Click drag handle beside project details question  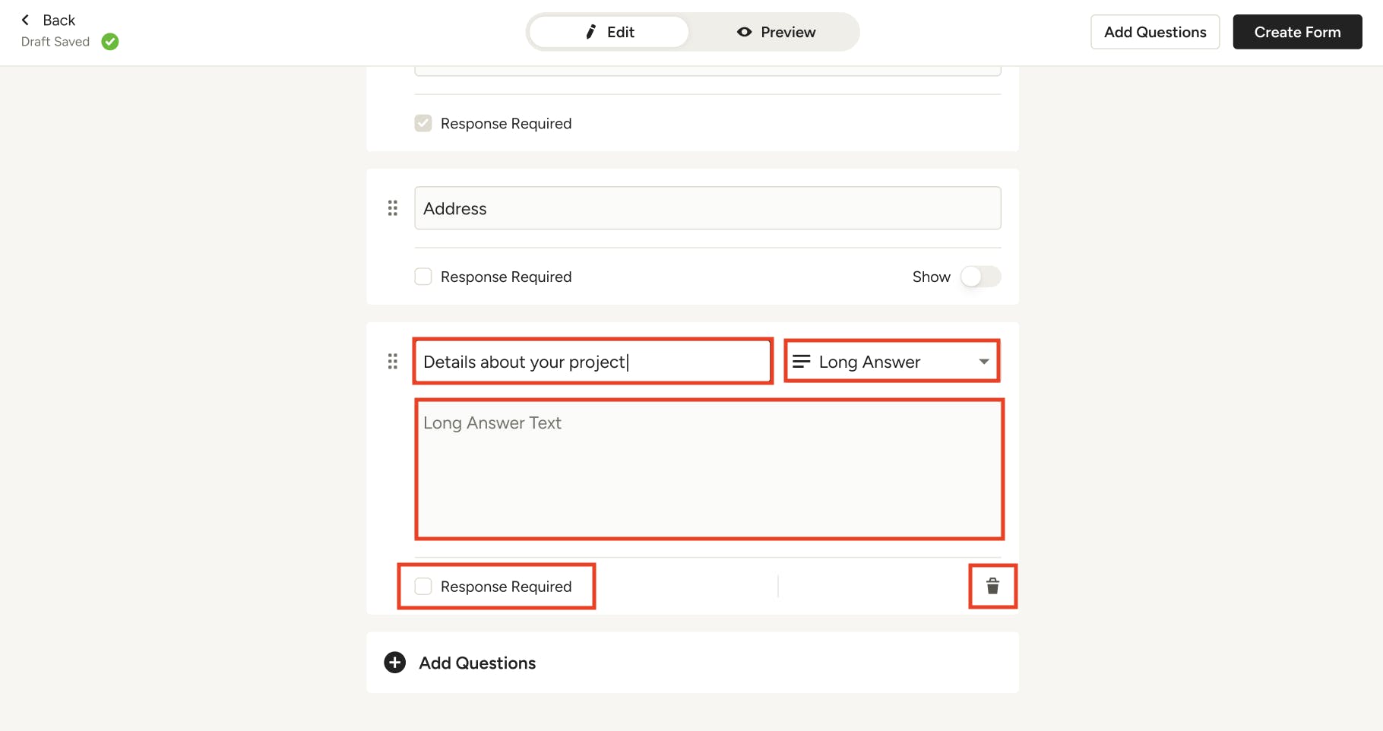tap(393, 362)
